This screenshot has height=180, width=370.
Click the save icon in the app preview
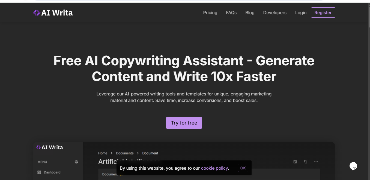point(295,162)
